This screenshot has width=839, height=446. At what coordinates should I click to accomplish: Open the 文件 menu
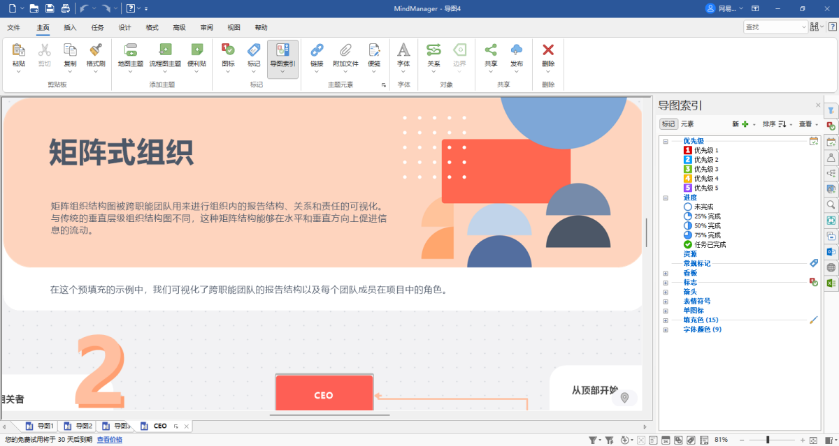[14, 27]
